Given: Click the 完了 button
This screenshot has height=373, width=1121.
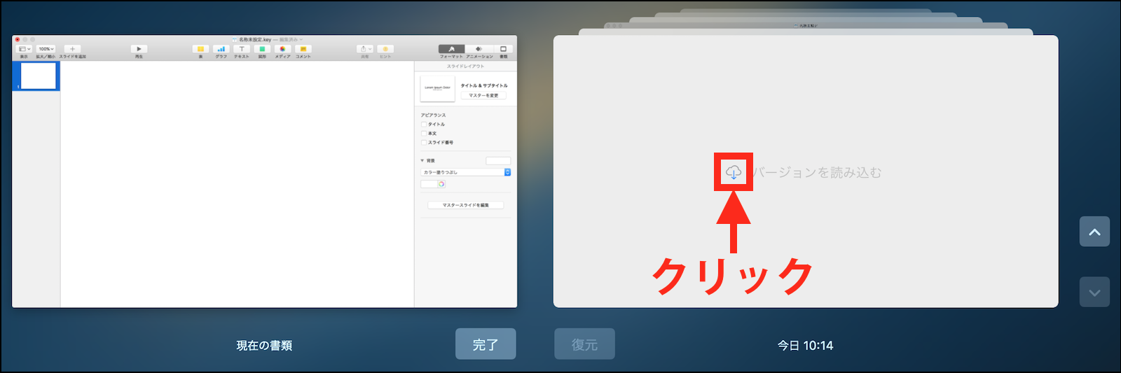Looking at the screenshot, I should click(x=486, y=344).
